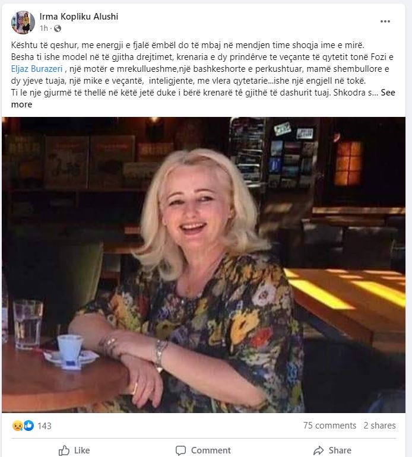Open Irma Kopliku Alushi's profile picture
Viewport: 412px width, 457px height.
[x=23, y=23]
